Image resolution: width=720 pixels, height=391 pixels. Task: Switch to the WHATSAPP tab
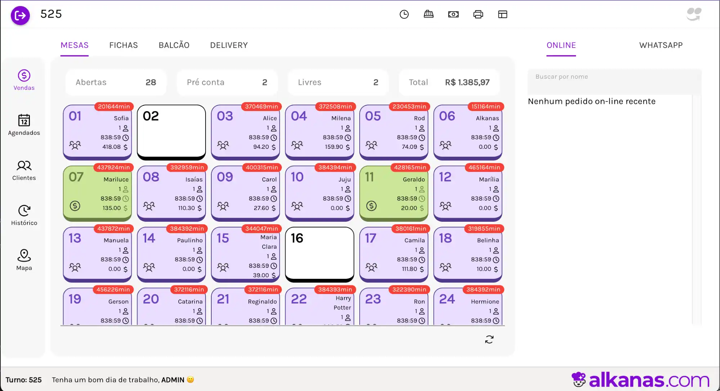pos(661,45)
